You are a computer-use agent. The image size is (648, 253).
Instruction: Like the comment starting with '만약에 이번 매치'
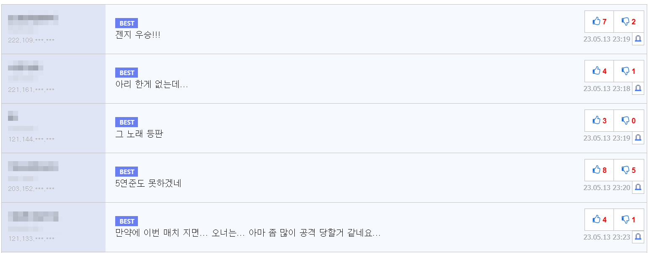tap(599, 220)
